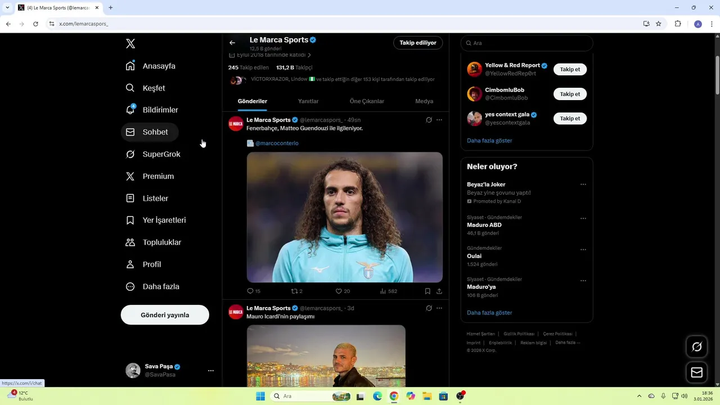Open Topluluklar communities
The width and height of the screenshot is (720, 405).
154,242
